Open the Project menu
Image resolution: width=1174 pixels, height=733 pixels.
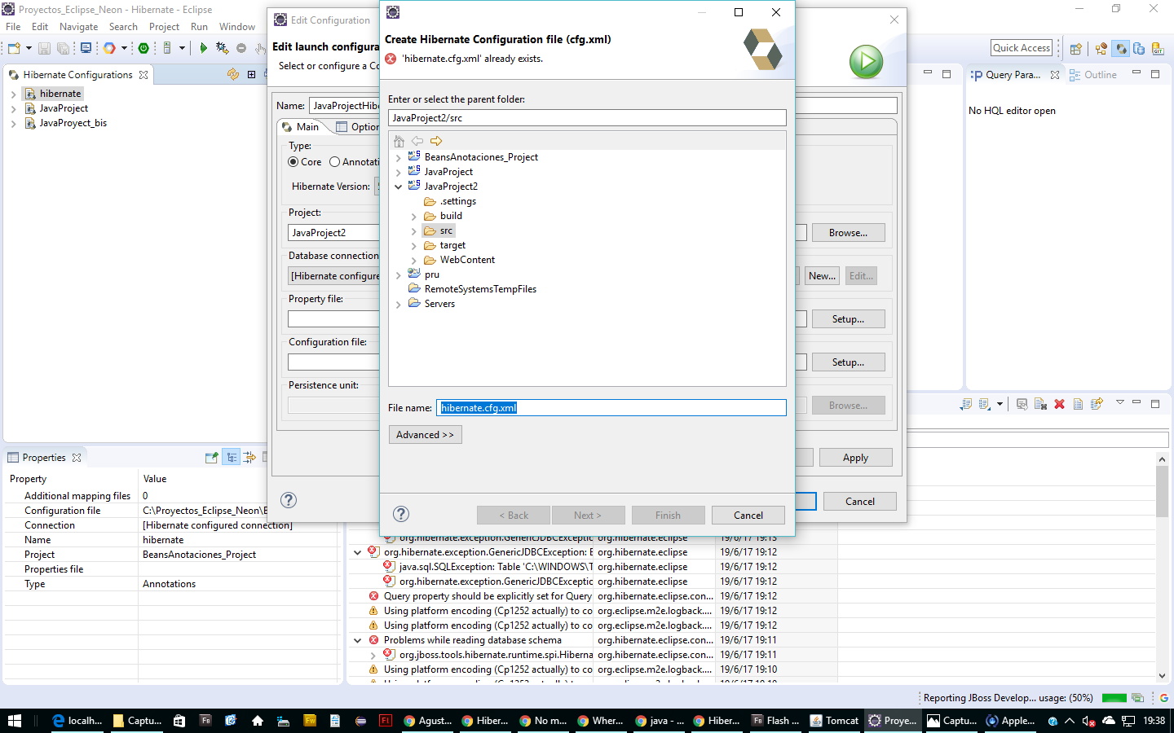[x=164, y=27]
